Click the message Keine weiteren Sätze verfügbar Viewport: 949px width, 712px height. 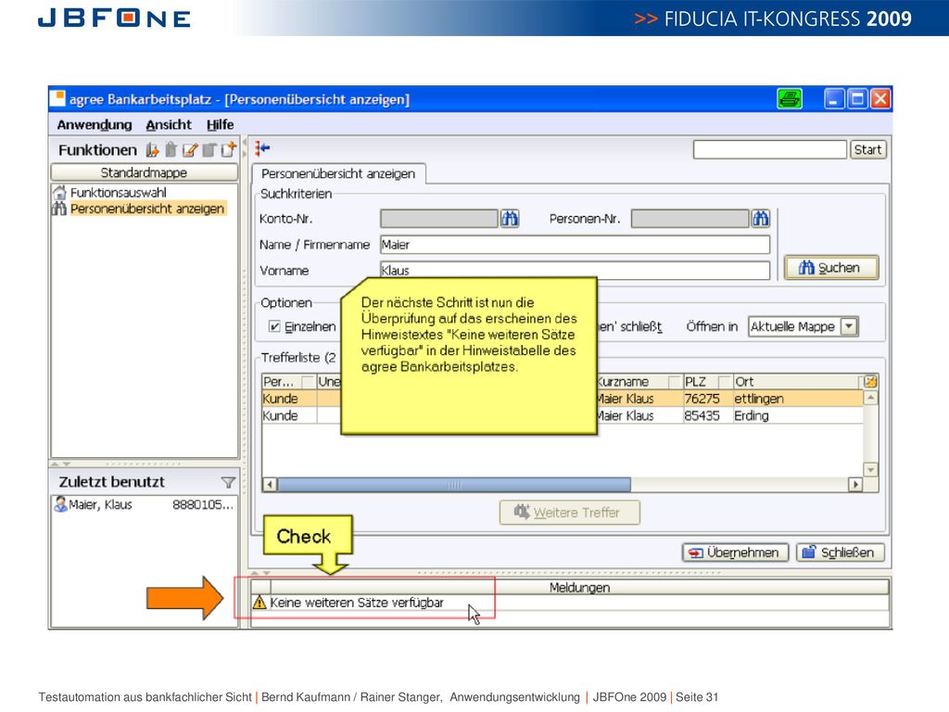pos(357,603)
